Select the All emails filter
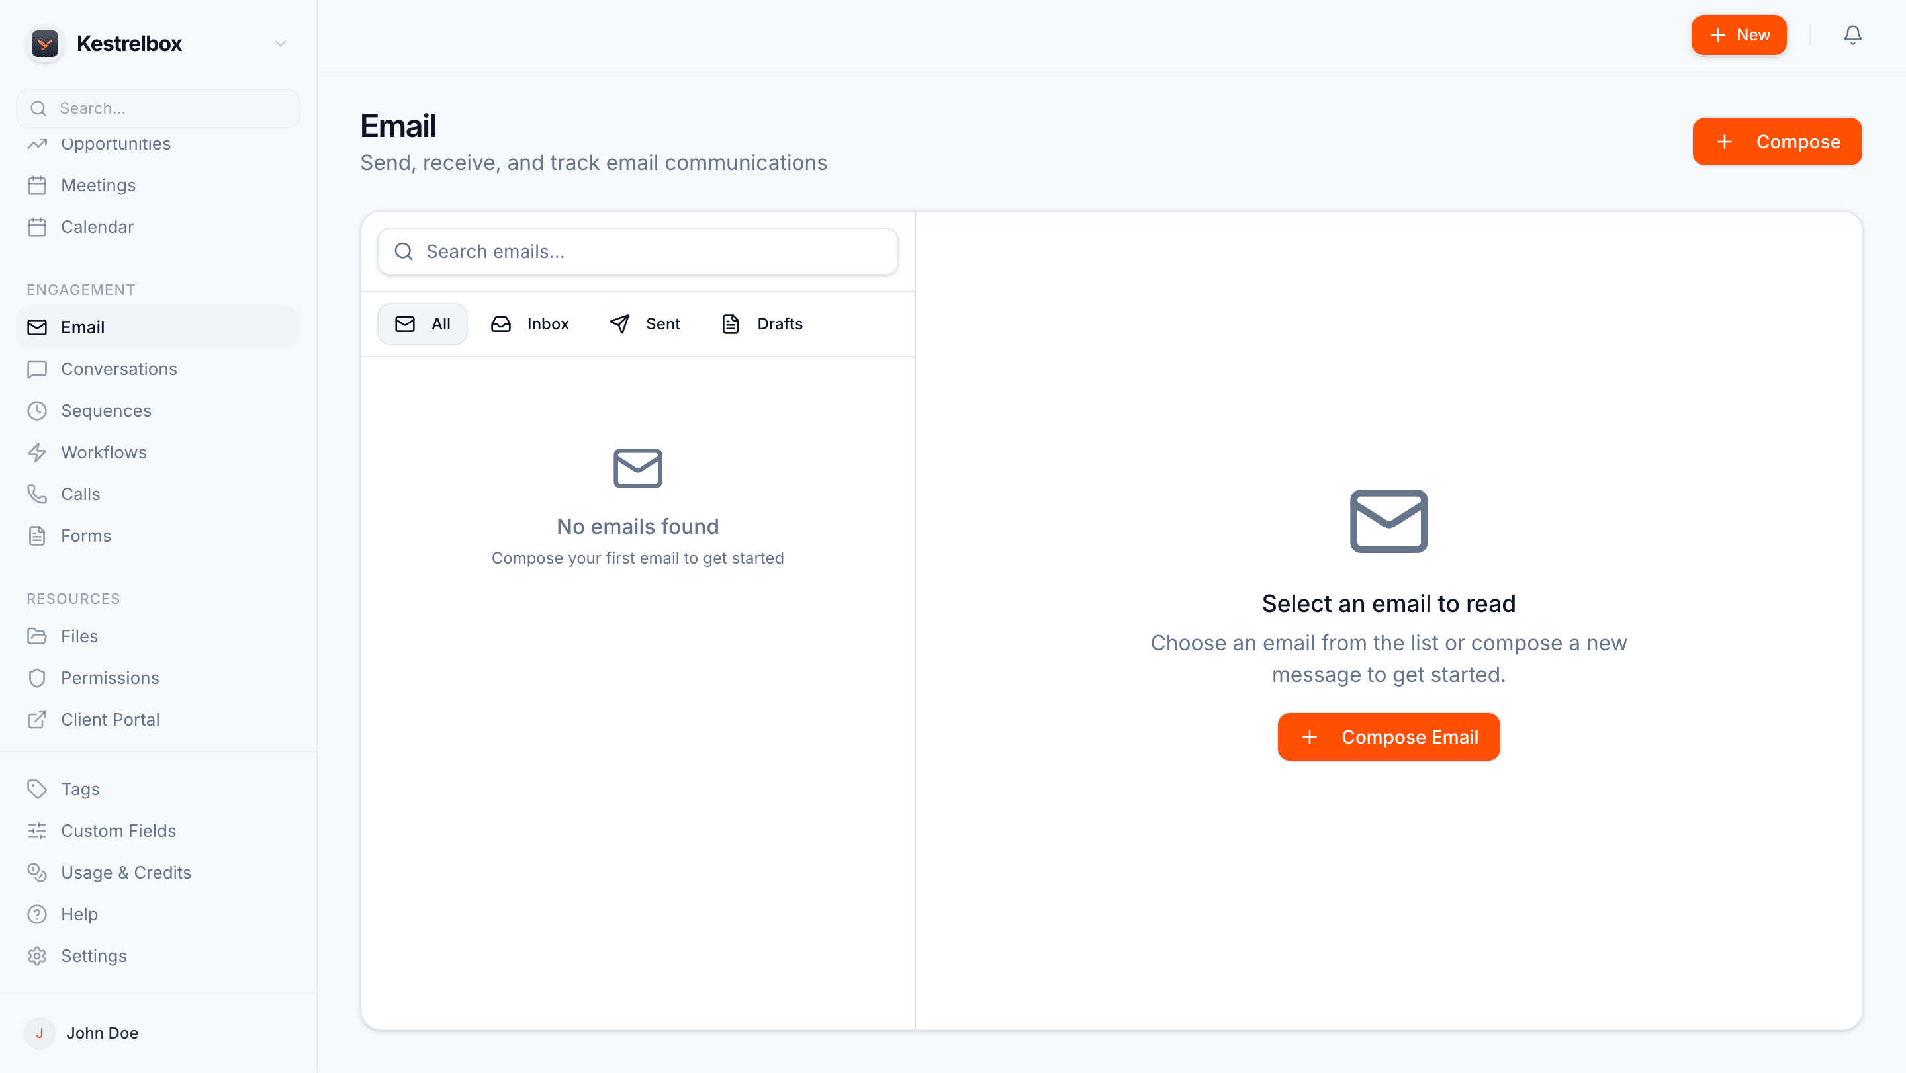 click(422, 323)
